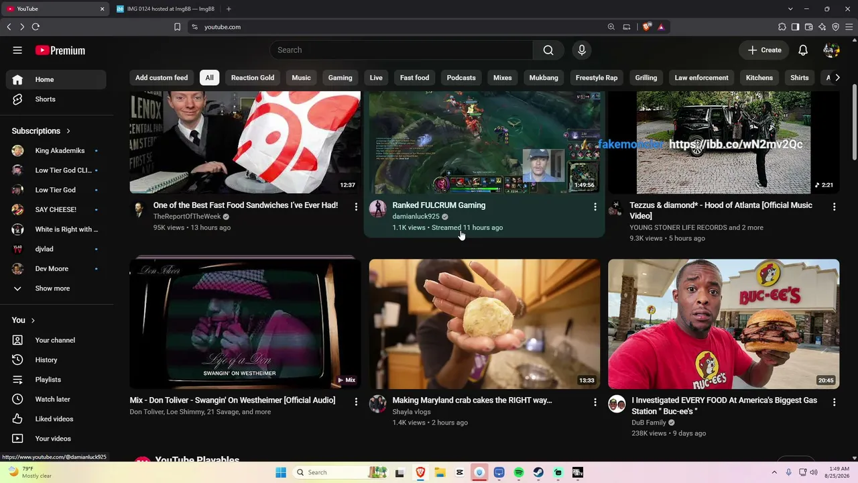Open more options for the Maryland crab cakes video

pos(595,402)
